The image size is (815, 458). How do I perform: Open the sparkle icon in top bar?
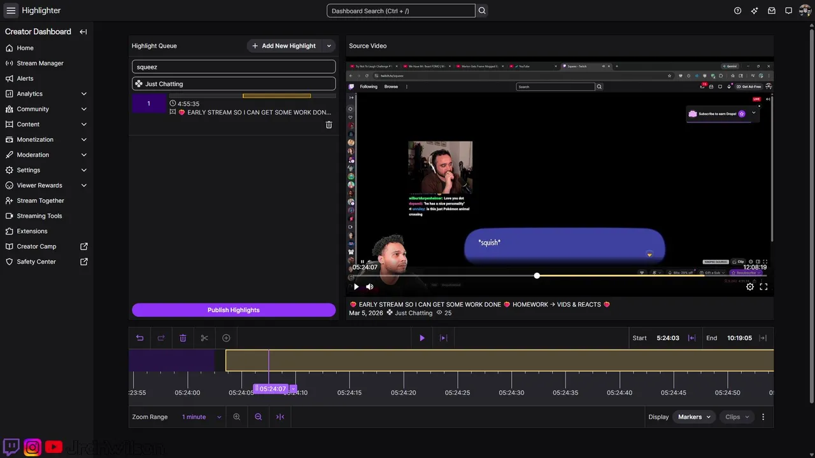tap(755, 11)
